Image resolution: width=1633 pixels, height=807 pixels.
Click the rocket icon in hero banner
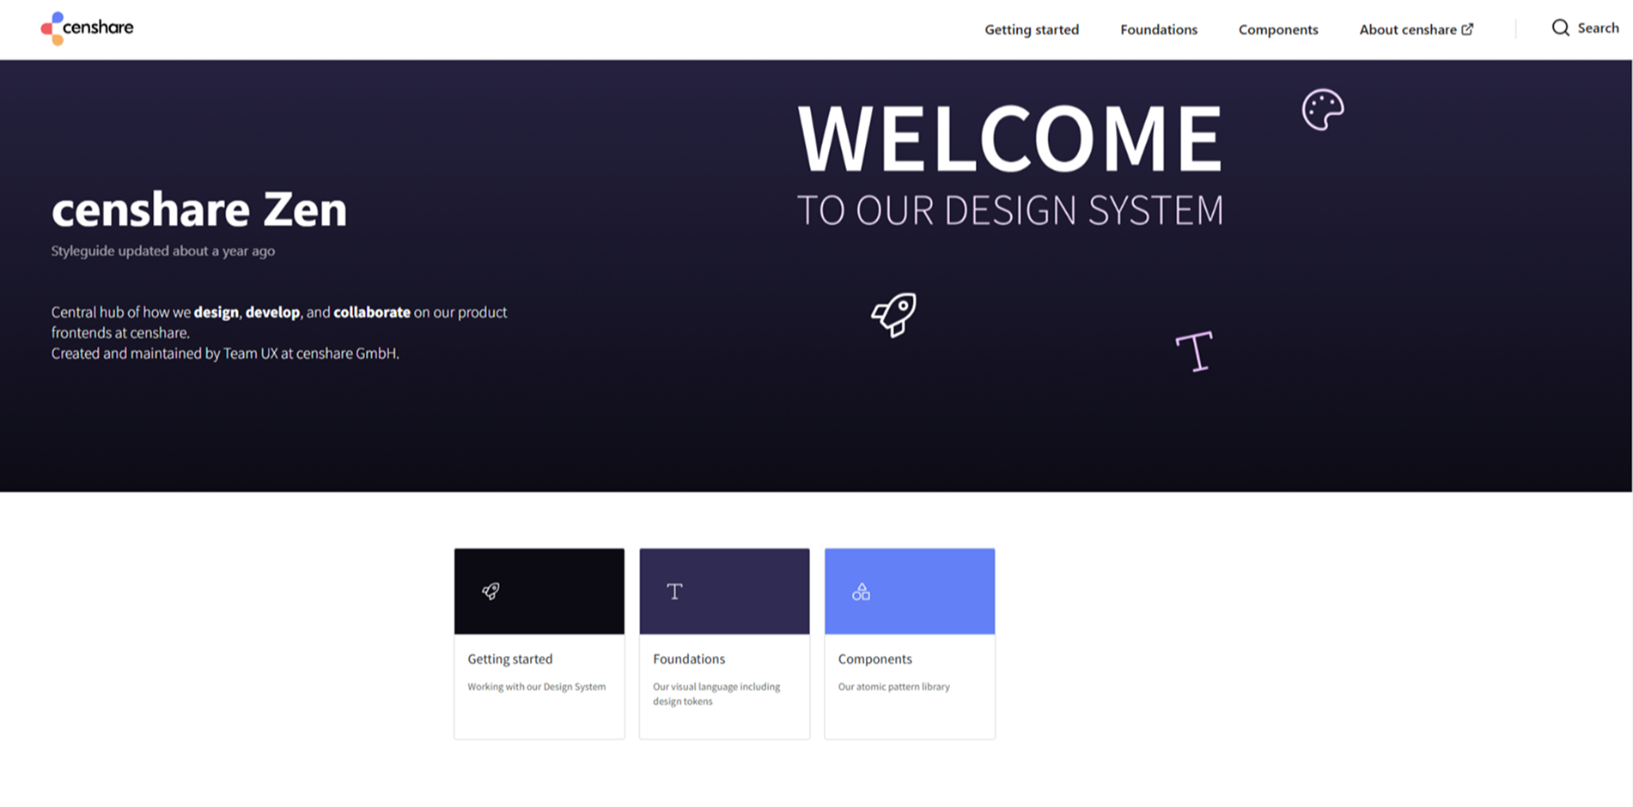[893, 314]
